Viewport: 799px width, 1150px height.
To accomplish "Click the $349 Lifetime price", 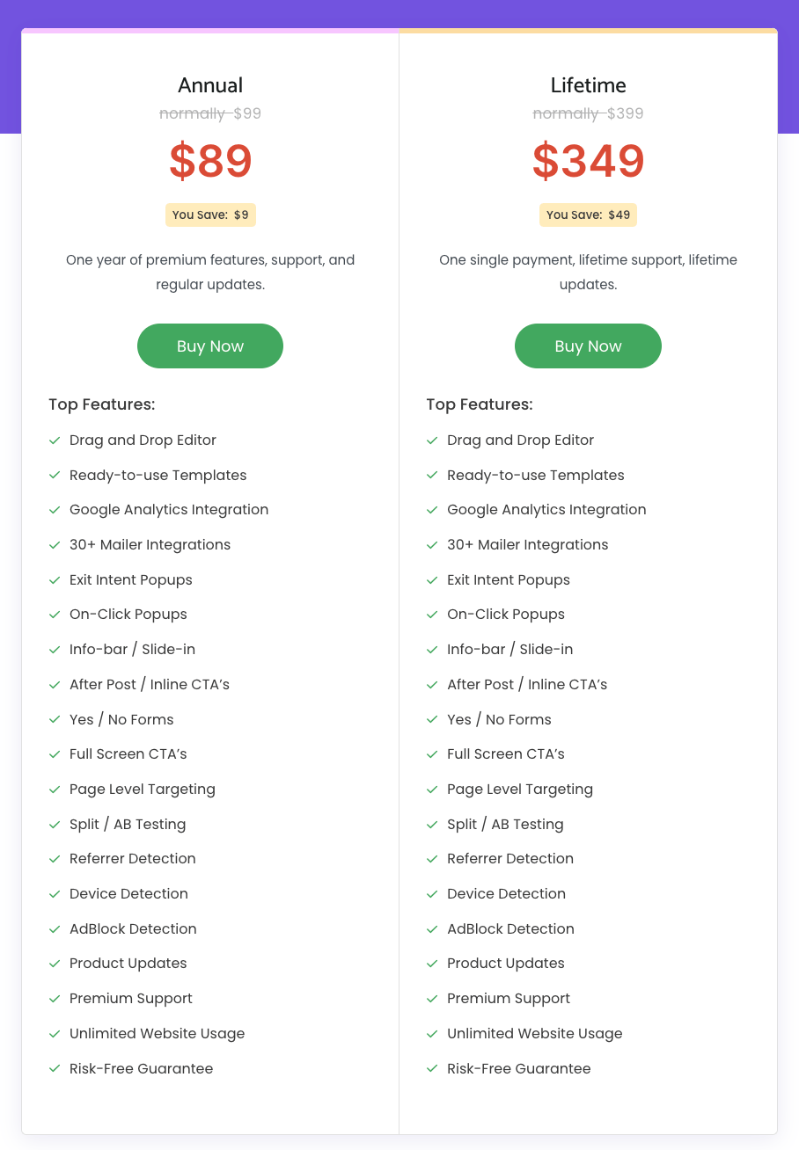I will tap(588, 161).
